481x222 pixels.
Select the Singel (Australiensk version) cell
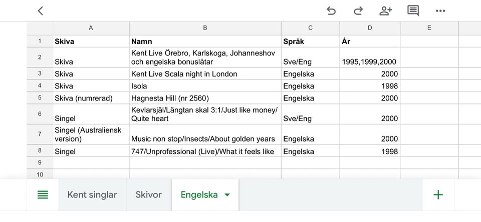click(91, 134)
